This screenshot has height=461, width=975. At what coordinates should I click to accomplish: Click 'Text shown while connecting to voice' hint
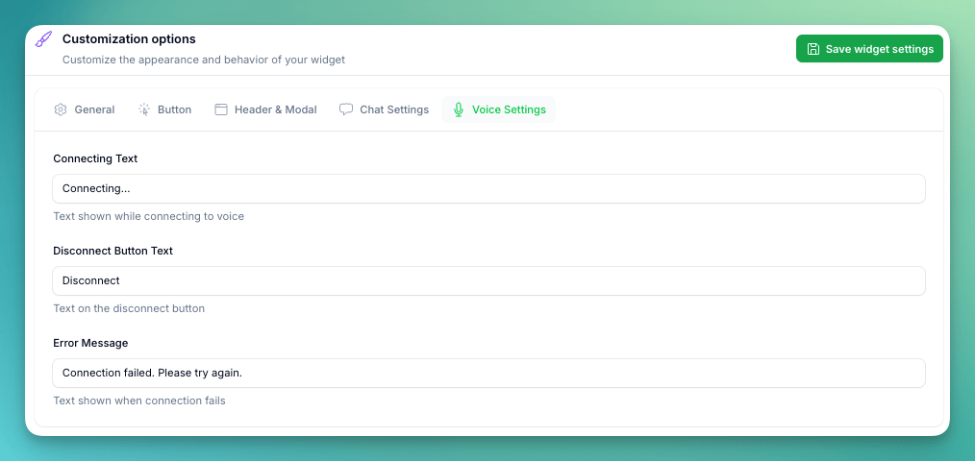pyautogui.click(x=149, y=216)
